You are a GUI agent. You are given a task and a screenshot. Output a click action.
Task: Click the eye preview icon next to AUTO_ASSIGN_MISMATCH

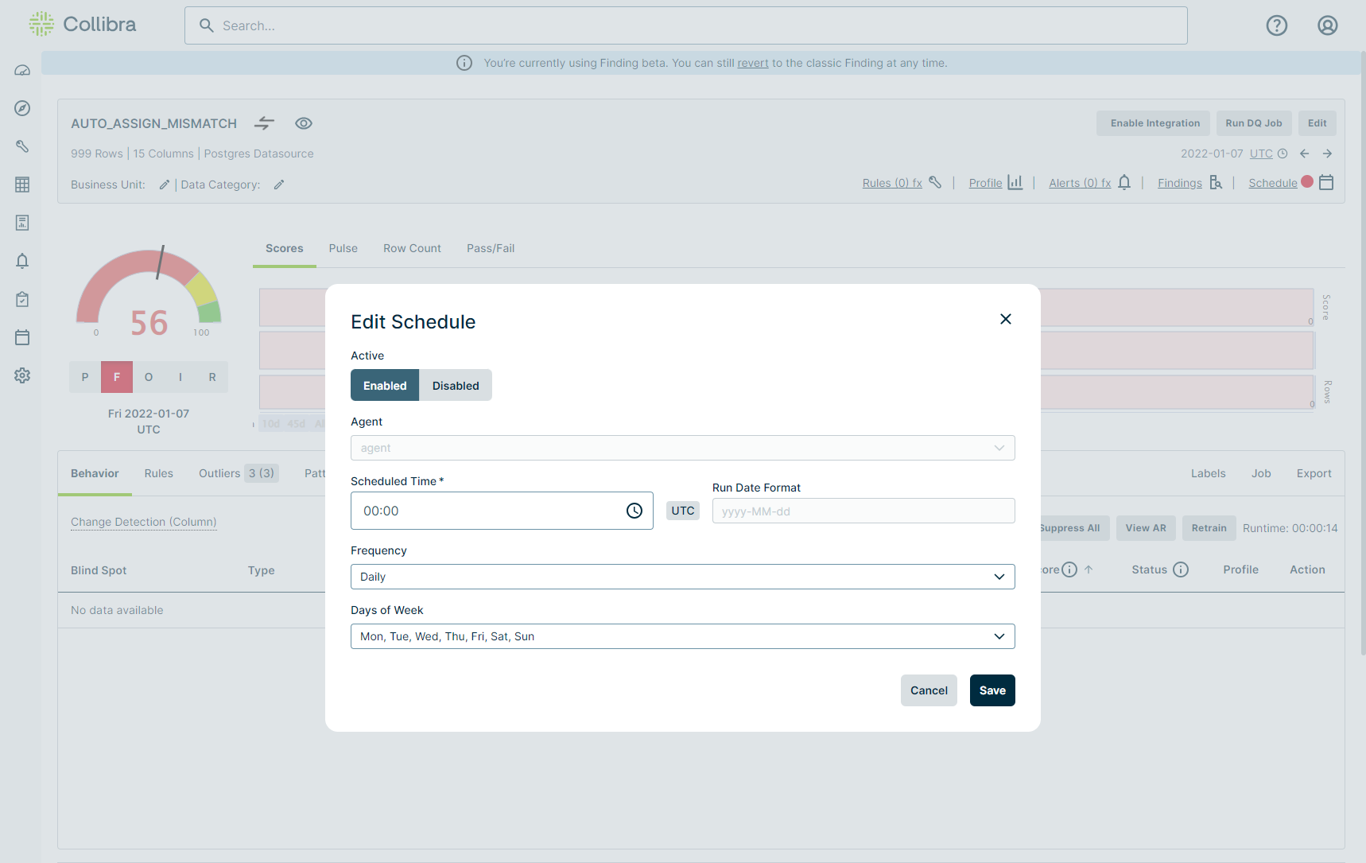tap(304, 123)
